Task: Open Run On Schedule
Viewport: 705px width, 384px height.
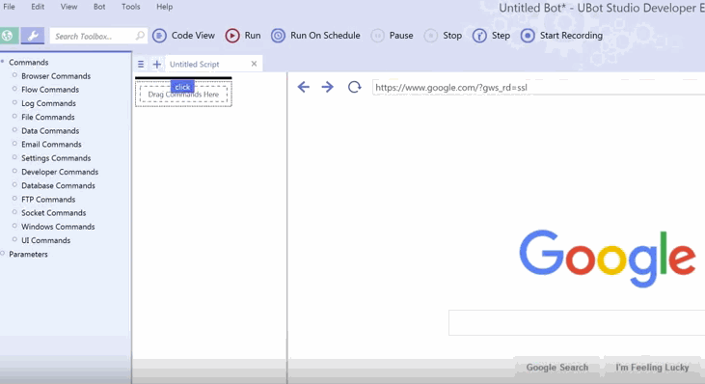Action: (315, 36)
